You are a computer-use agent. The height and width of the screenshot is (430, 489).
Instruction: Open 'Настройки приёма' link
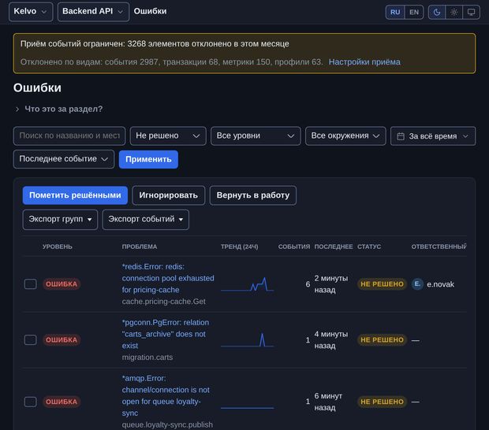coord(364,62)
